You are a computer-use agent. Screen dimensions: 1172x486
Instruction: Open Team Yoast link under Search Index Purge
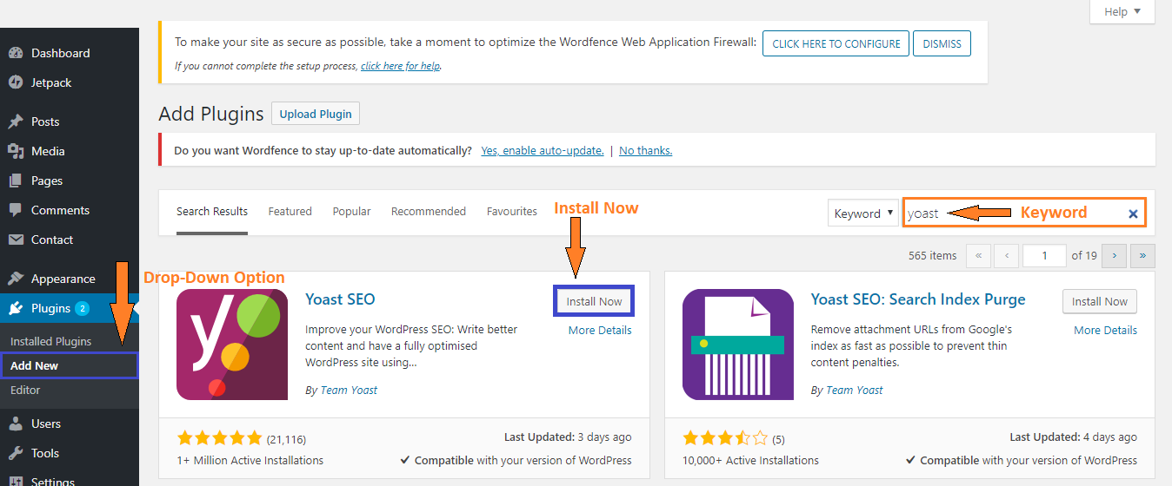click(x=855, y=390)
